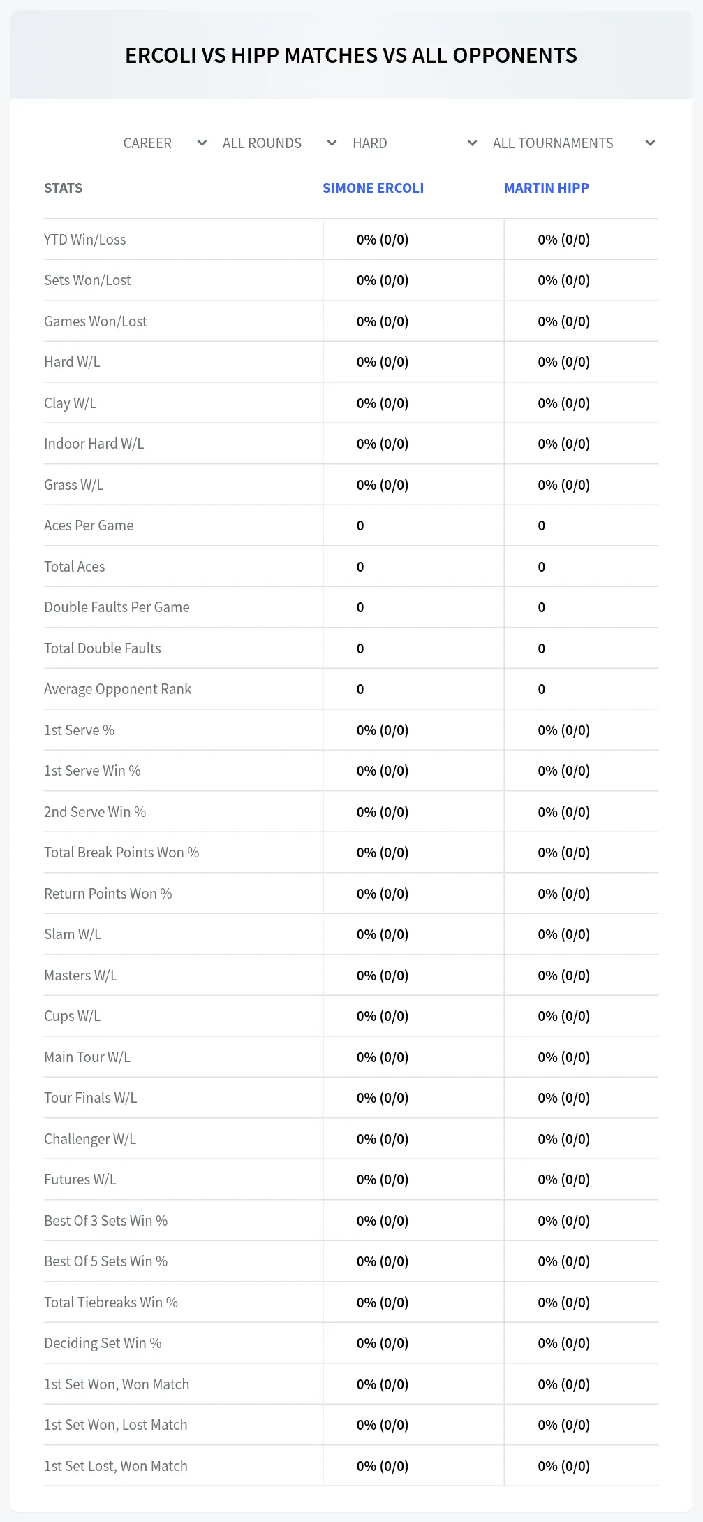
Task: Click the Aces Per Game row label
Action: pyautogui.click(x=89, y=526)
